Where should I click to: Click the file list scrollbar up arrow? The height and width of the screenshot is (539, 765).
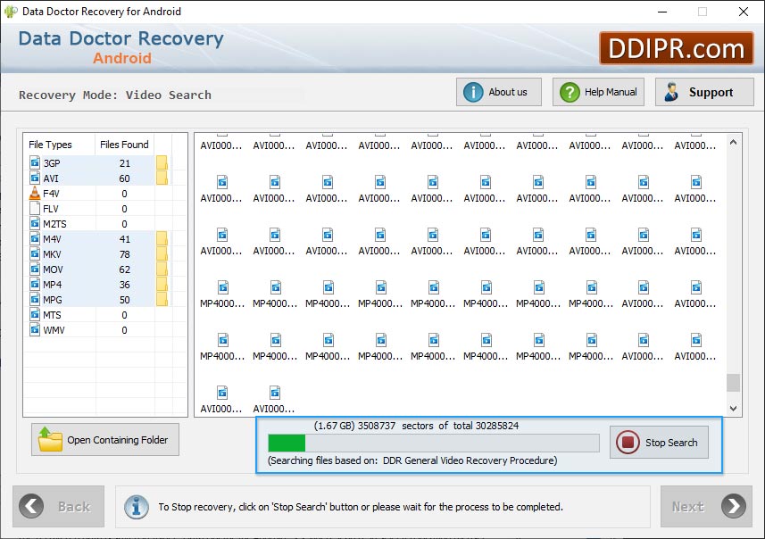pos(733,143)
